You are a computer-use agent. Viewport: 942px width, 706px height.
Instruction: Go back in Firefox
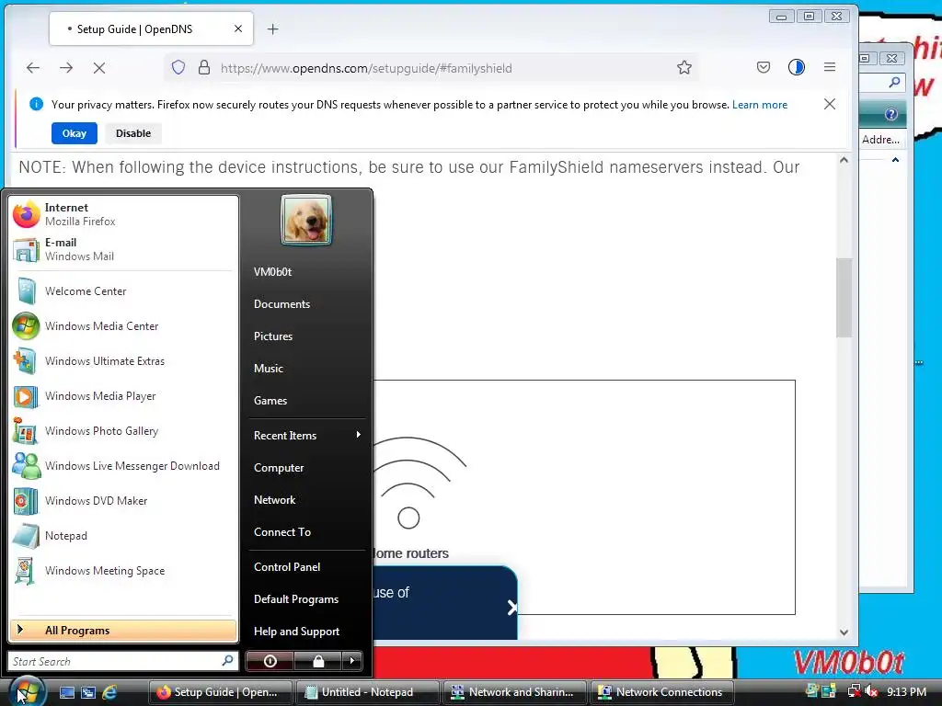point(33,68)
